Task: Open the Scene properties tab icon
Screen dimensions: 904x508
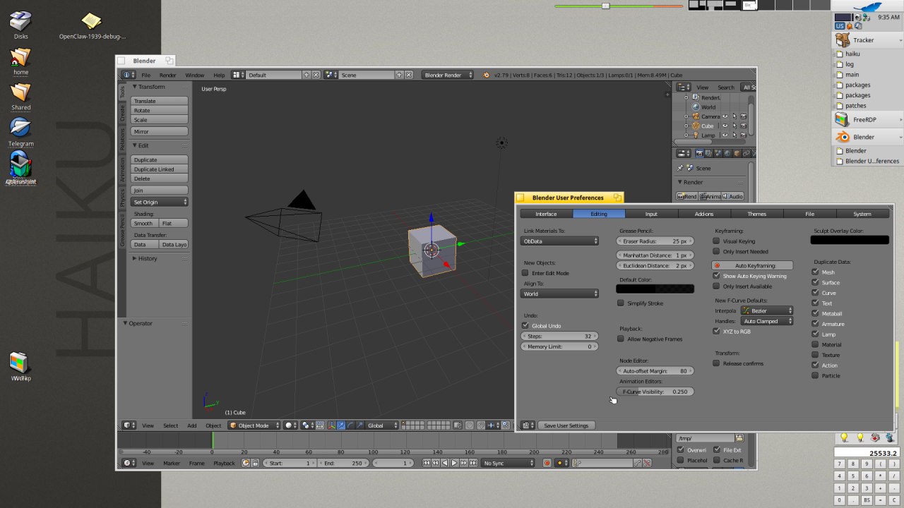Action: 718,153
